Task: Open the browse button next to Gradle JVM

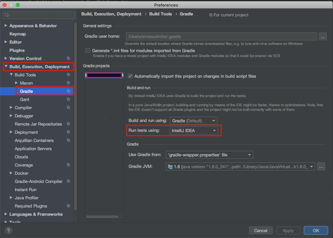Action: 321,167
